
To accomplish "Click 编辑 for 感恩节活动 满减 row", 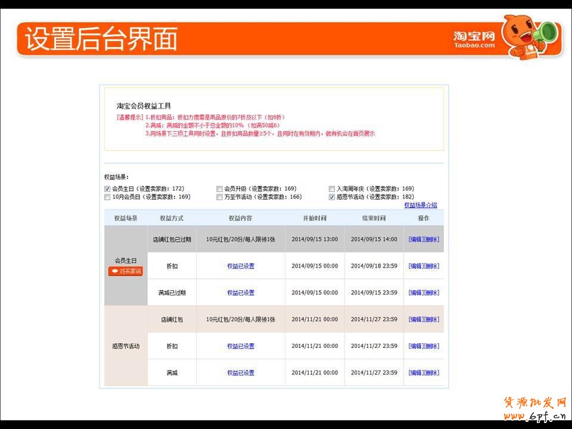I will [x=416, y=373].
